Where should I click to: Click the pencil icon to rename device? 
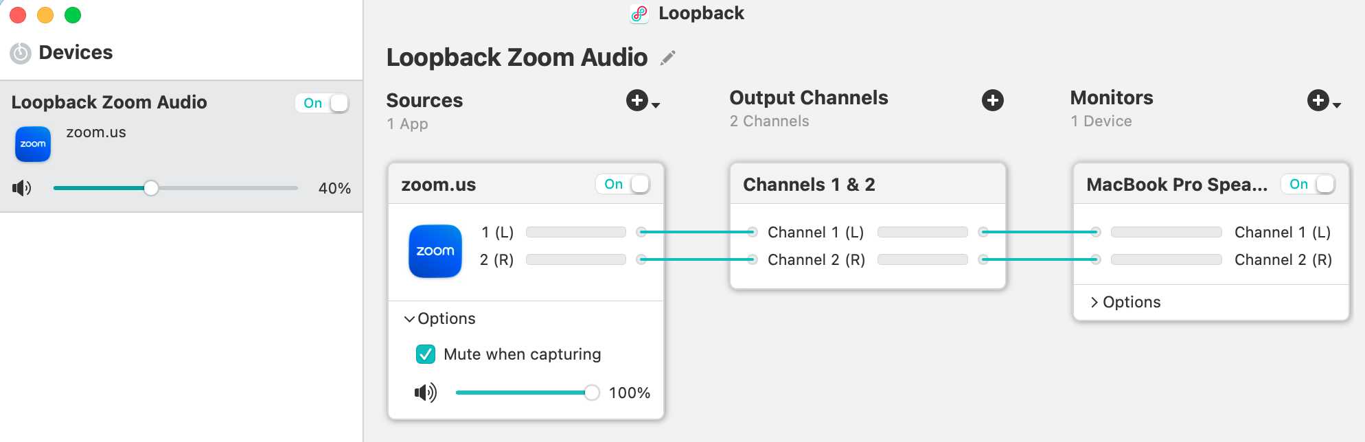click(x=667, y=58)
